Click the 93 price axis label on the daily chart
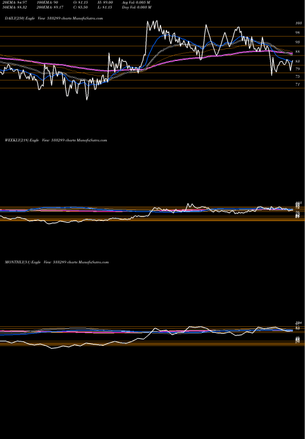 point(298,42)
